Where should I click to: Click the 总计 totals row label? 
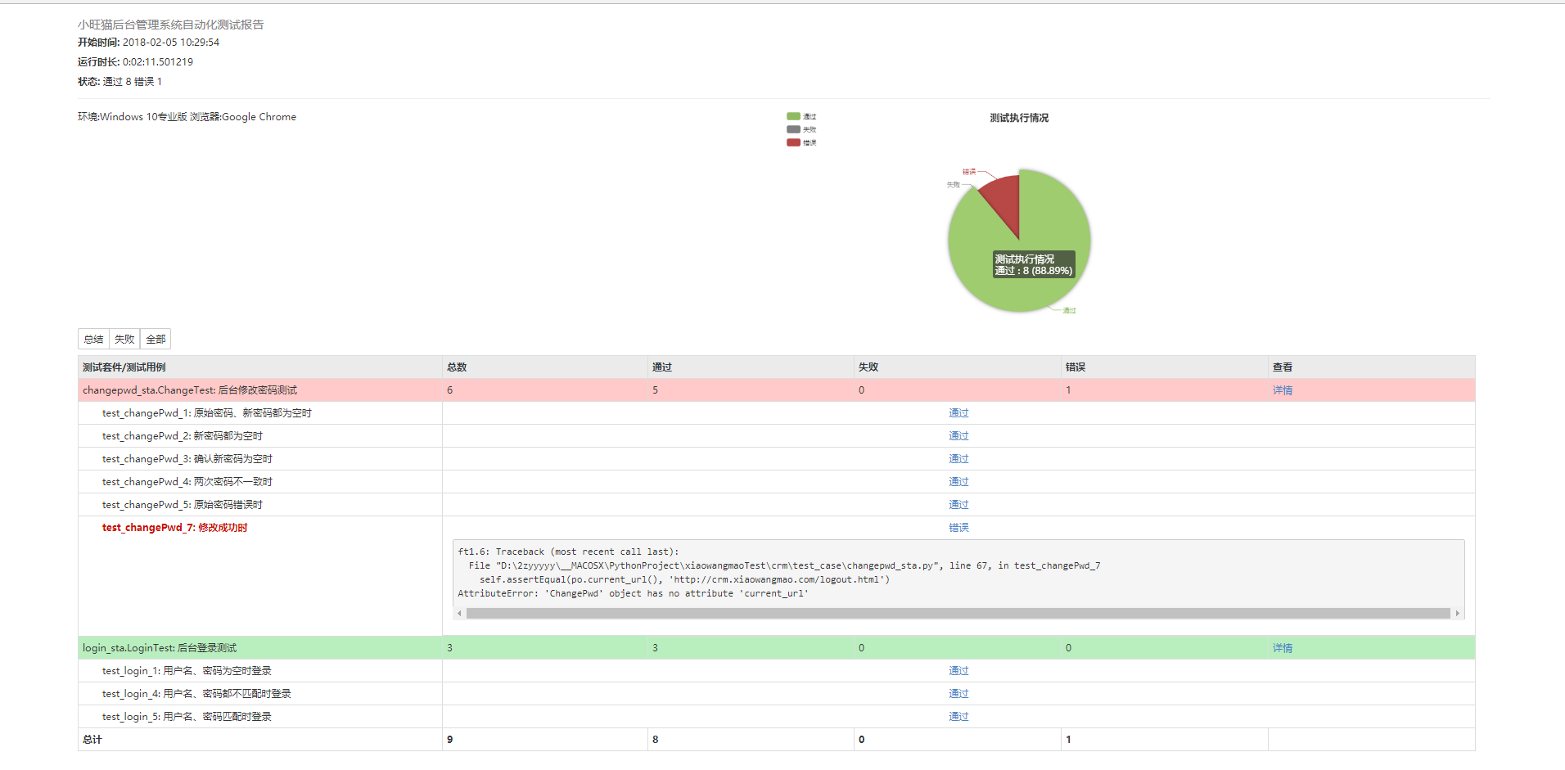[x=92, y=740]
